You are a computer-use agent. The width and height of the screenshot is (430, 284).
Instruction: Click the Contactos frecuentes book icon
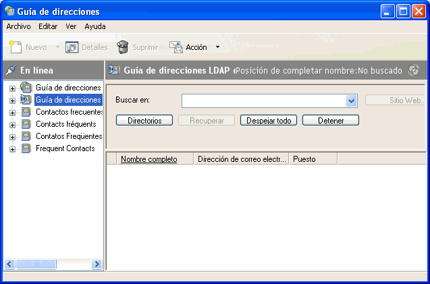tap(26, 112)
